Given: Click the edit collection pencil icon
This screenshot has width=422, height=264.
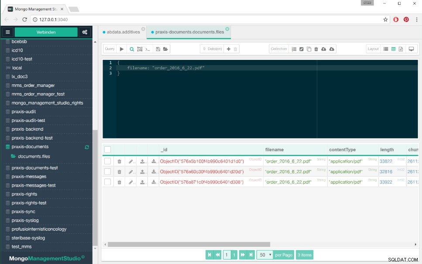Looking at the screenshot, I should tap(302, 49).
